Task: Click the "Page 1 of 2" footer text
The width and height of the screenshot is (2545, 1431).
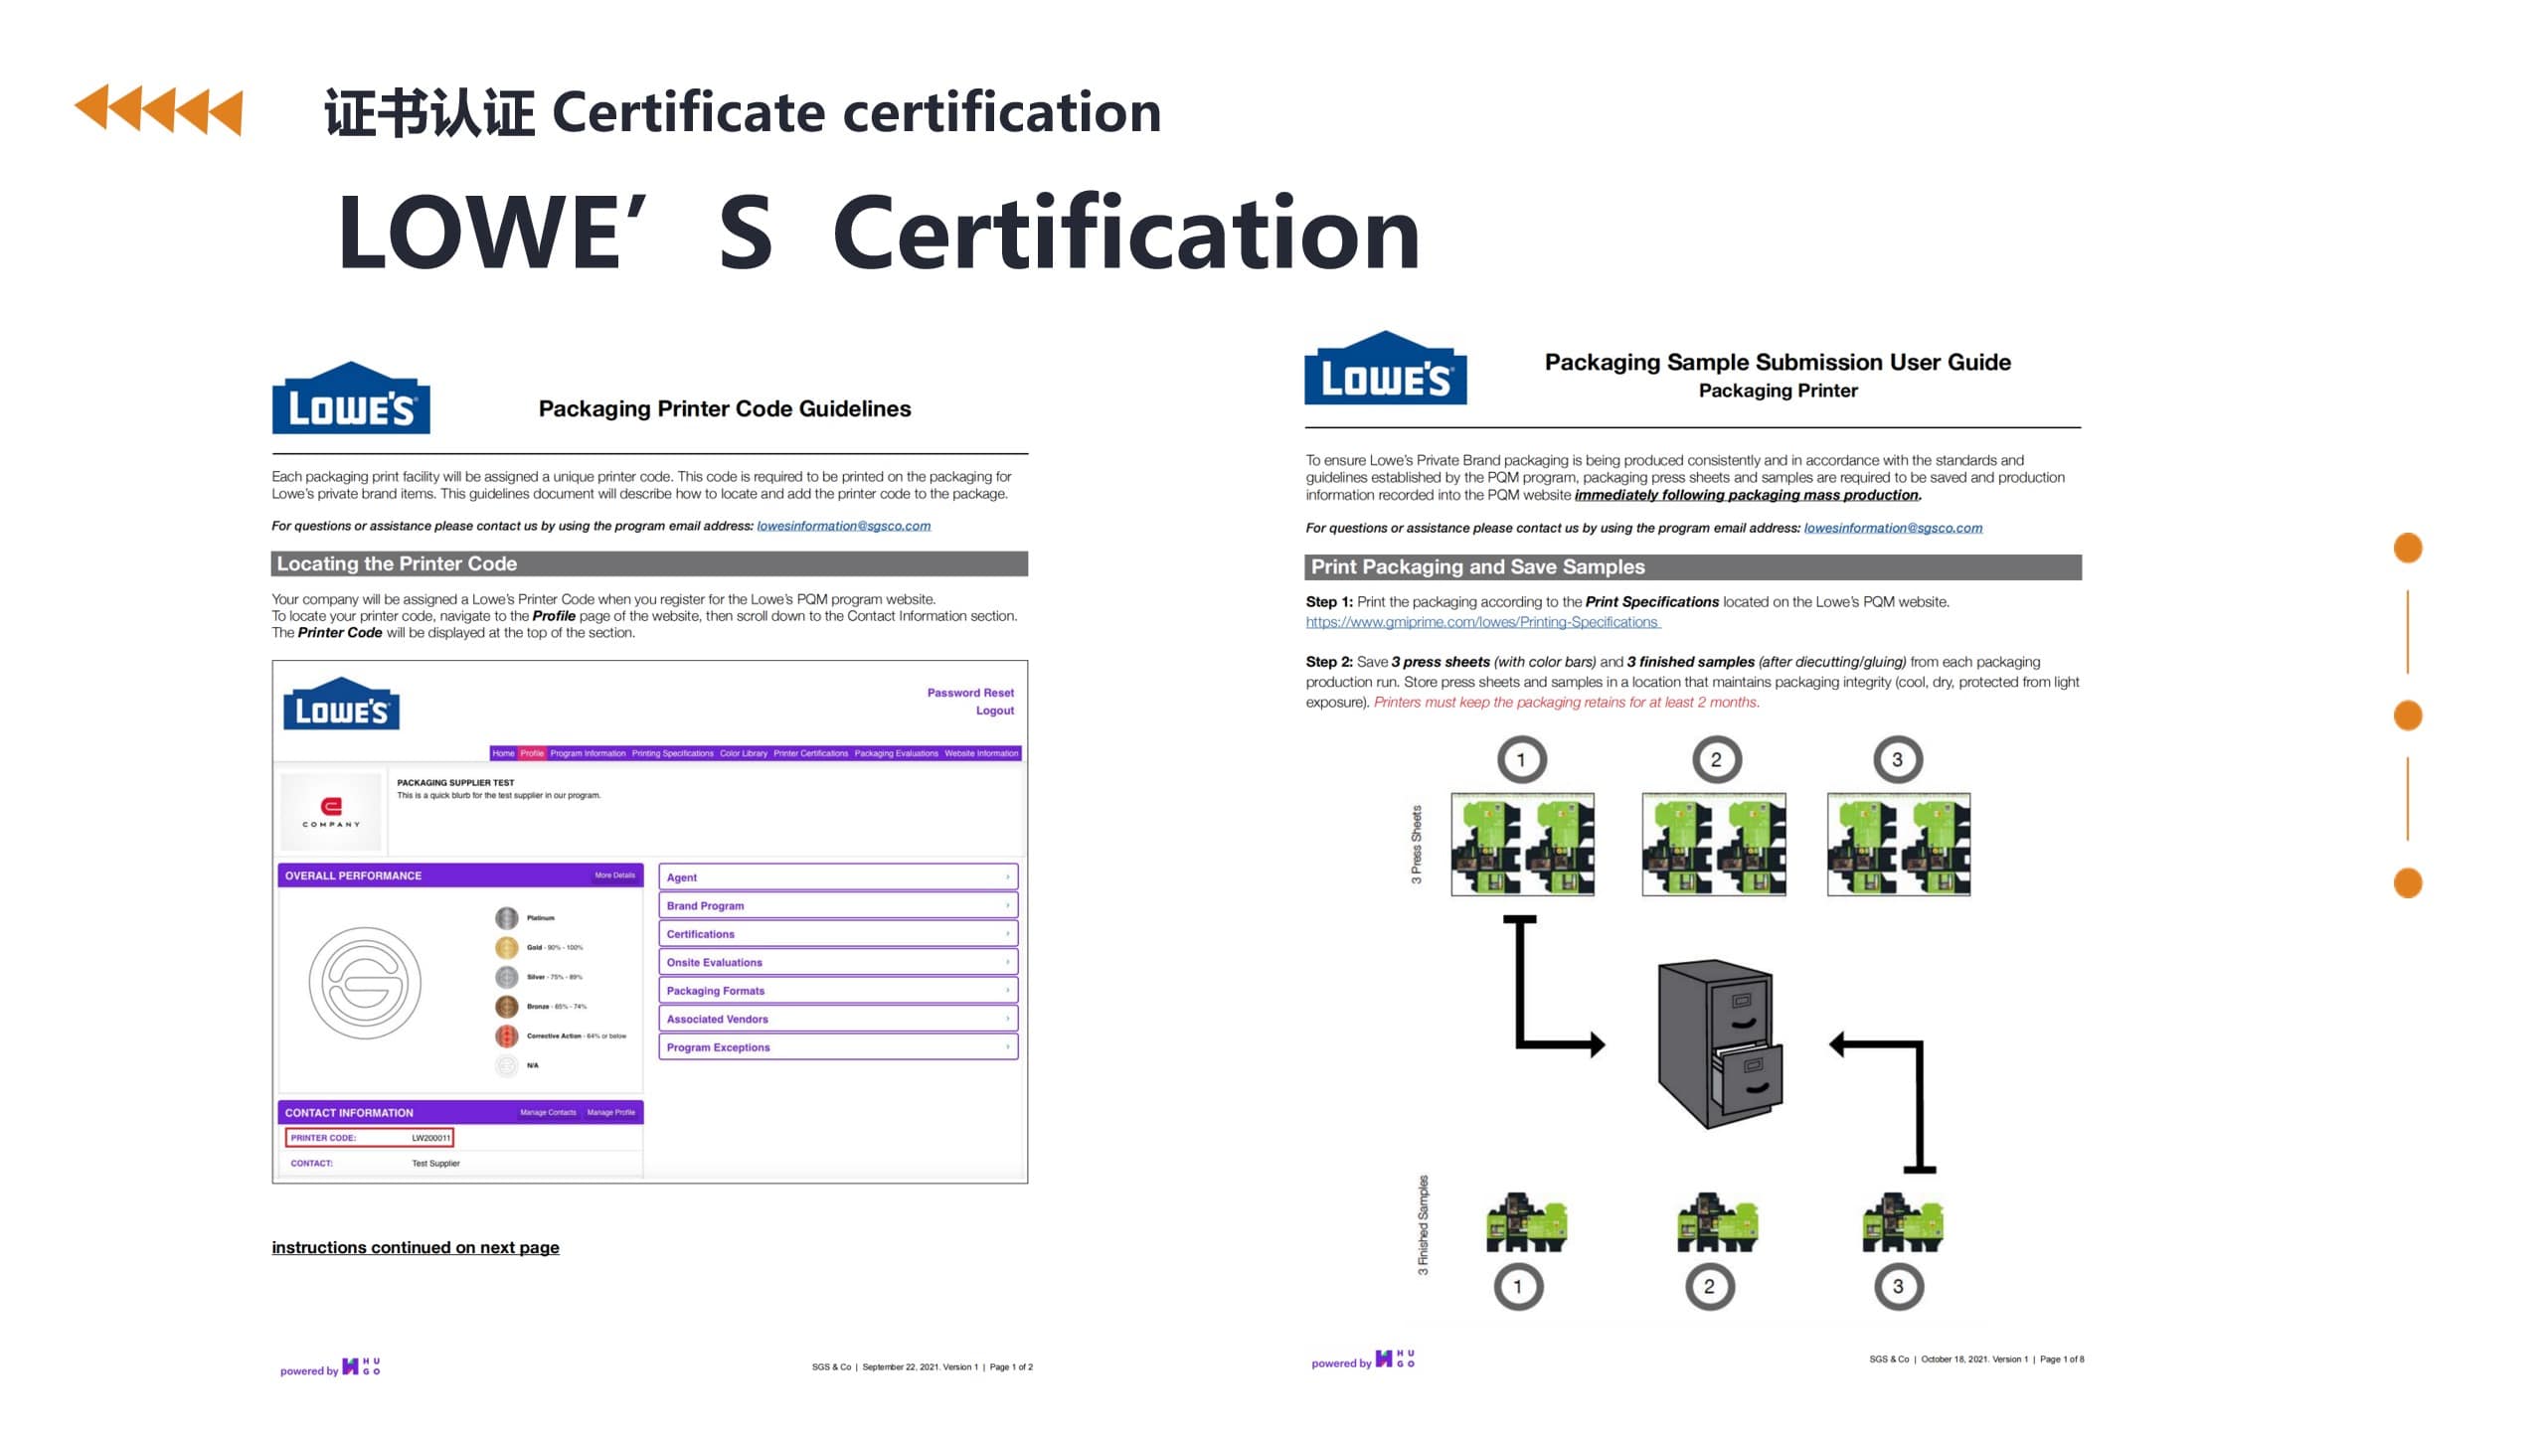Action: point(1011,1367)
